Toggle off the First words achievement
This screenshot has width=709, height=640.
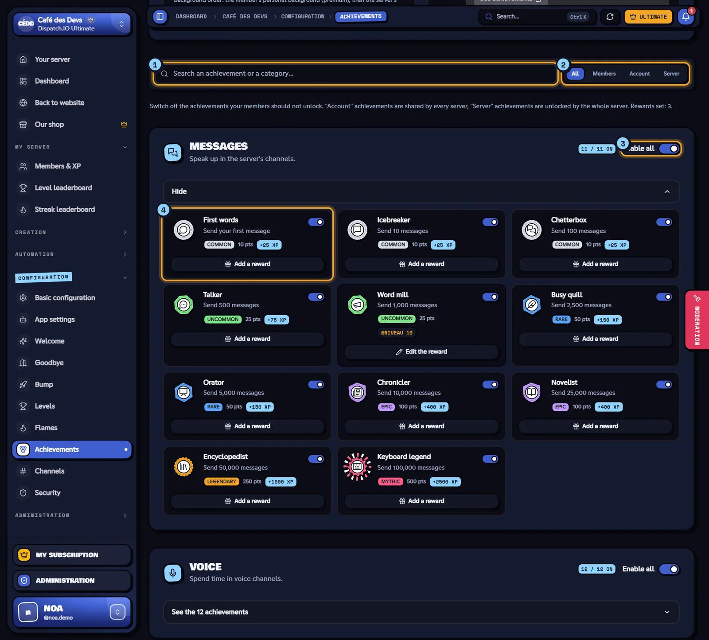(x=316, y=222)
